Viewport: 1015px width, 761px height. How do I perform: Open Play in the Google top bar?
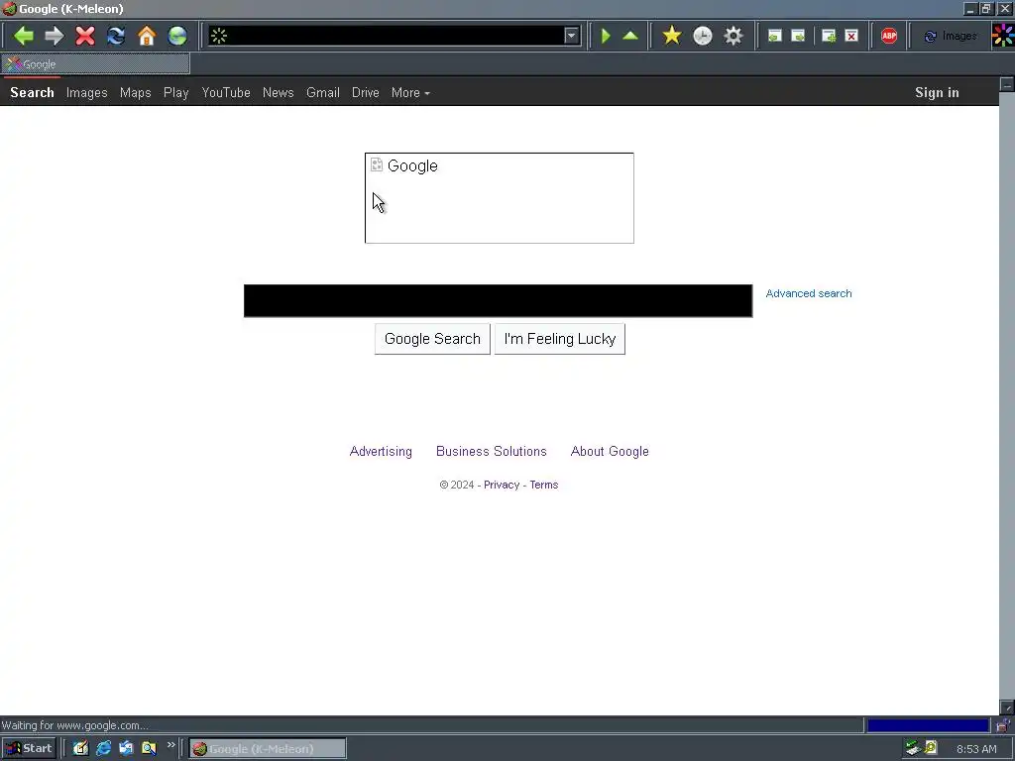[x=176, y=92]
